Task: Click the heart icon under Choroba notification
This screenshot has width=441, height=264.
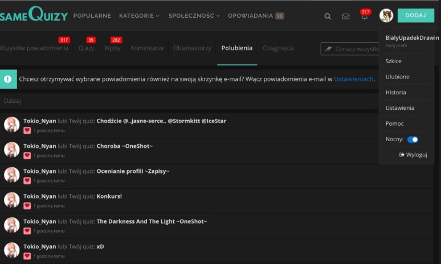Action: (x=27, y=155)
